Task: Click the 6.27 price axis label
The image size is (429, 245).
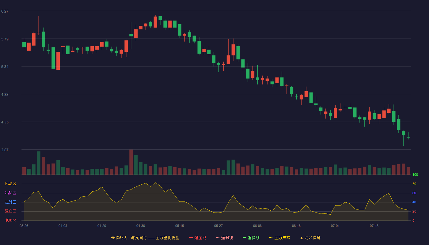Action: 5,11
